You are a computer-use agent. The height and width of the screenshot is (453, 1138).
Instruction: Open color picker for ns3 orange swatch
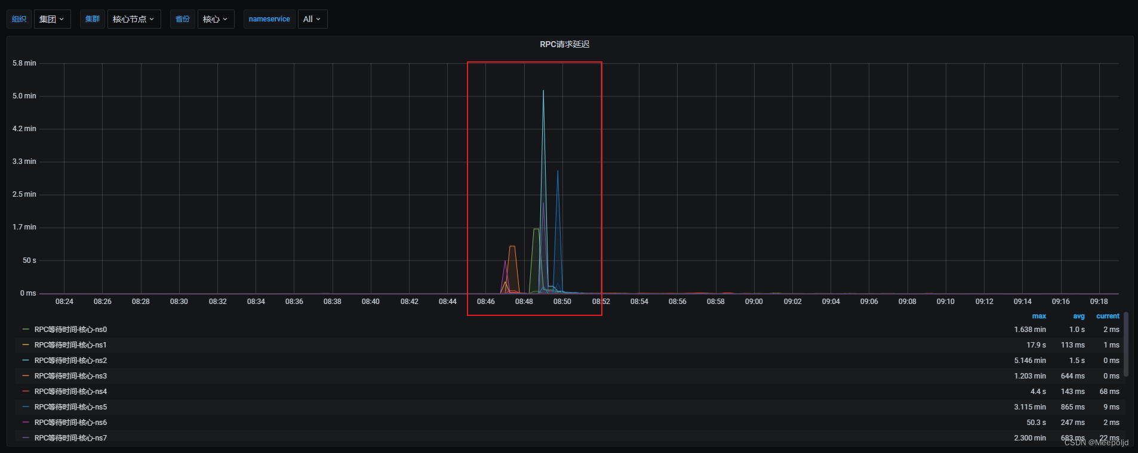point(26,376)
